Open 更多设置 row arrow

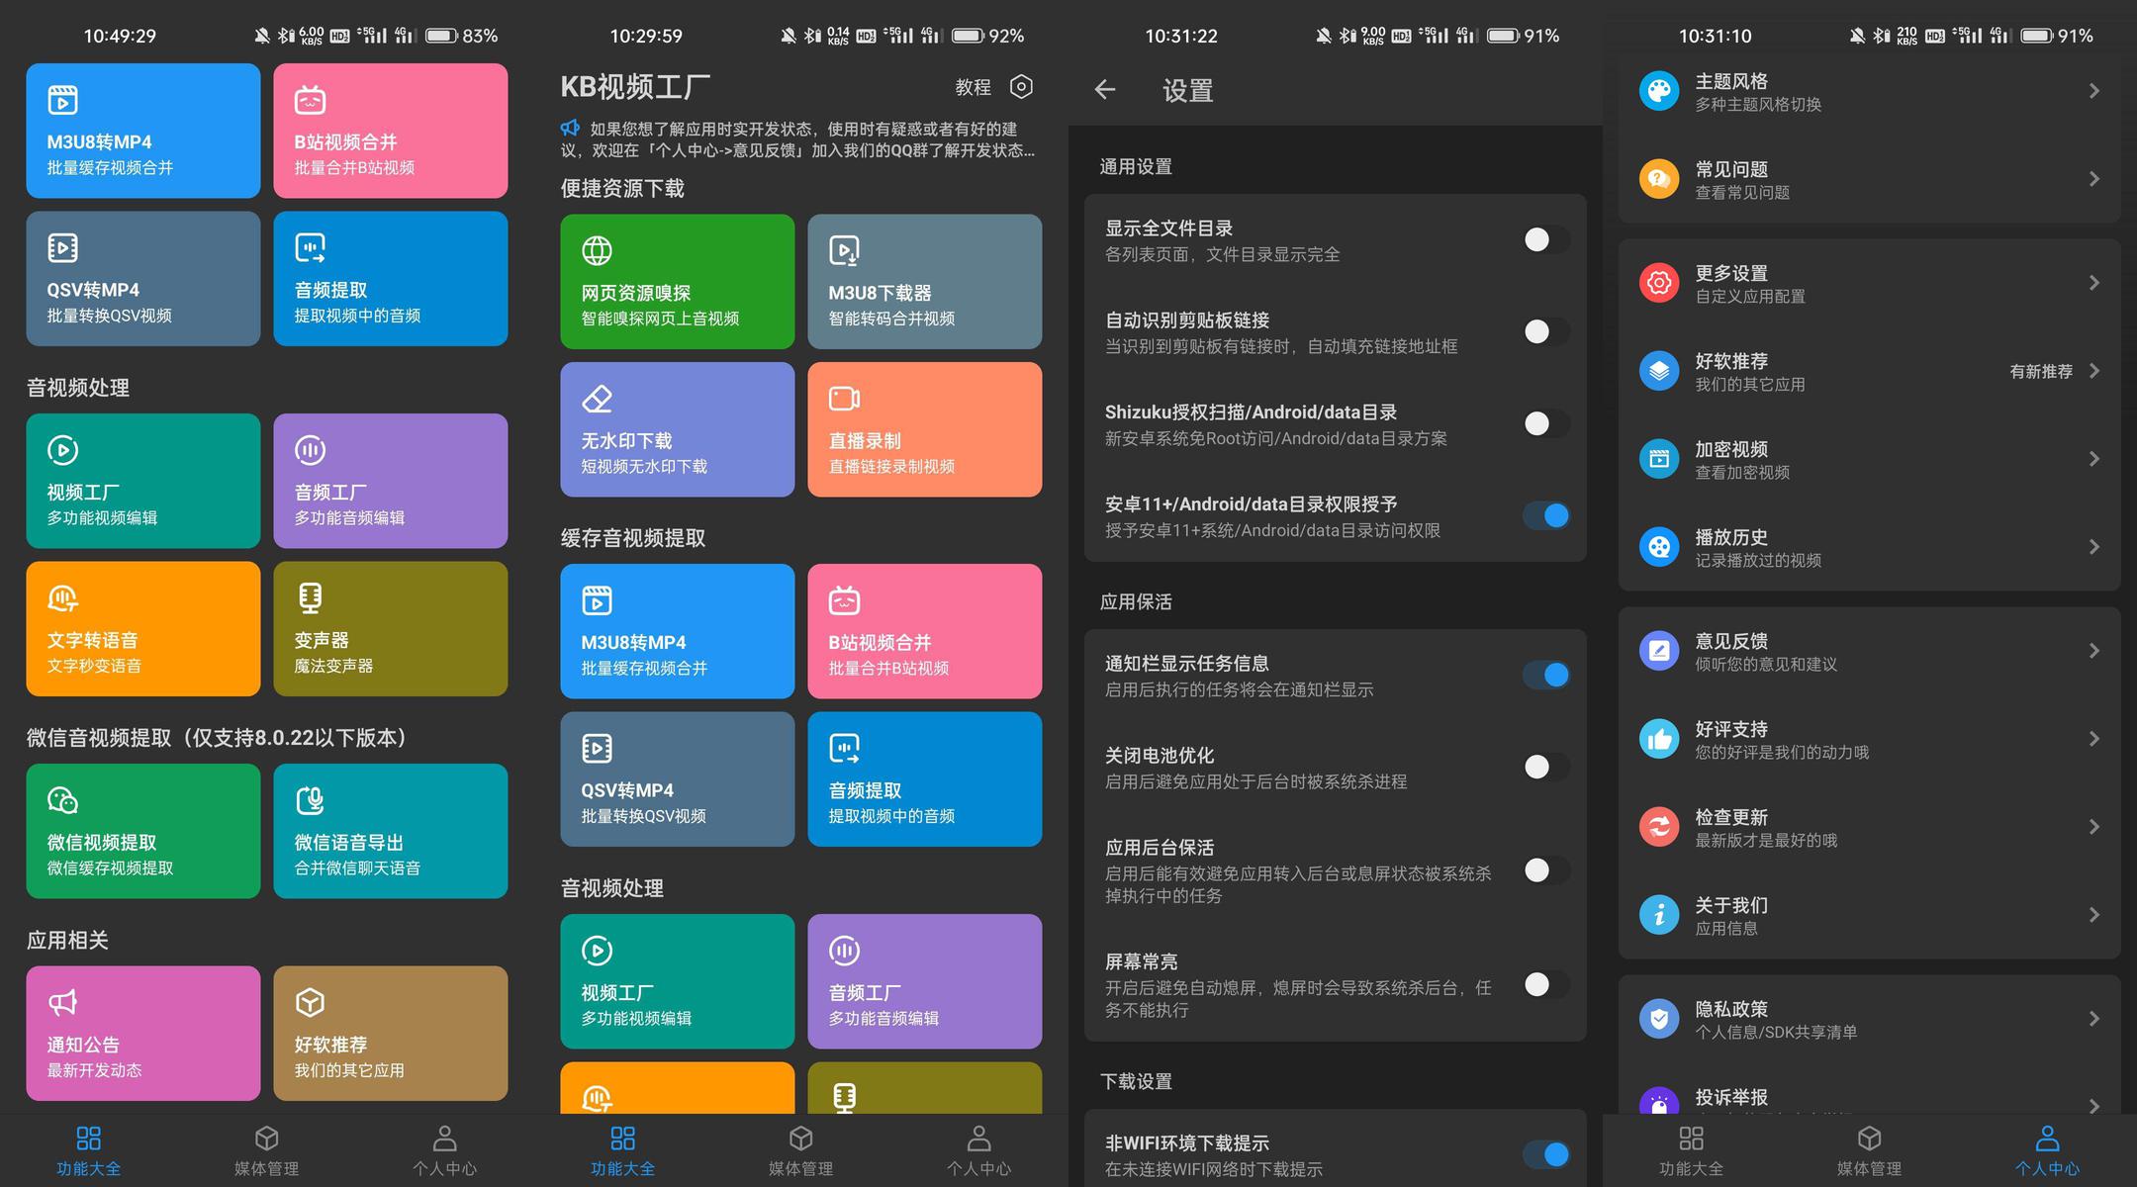(x=2093, y=283)
